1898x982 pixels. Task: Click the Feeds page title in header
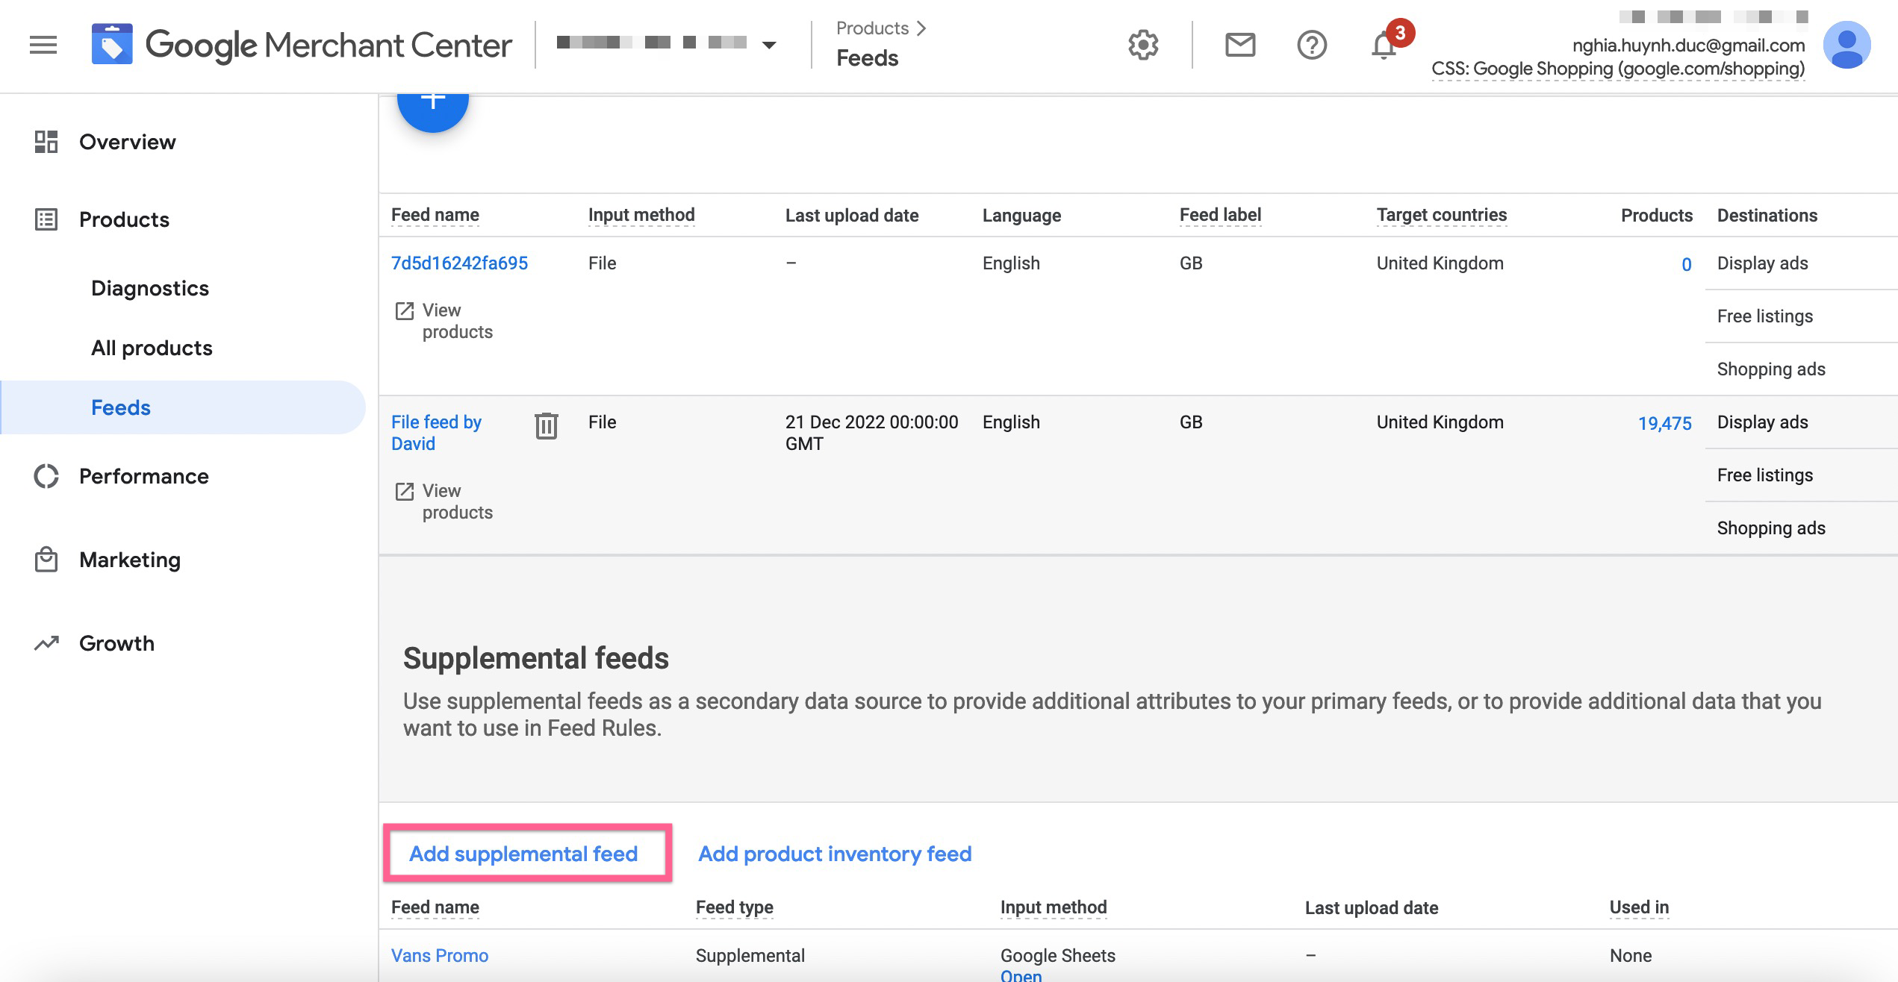[868, 58]
